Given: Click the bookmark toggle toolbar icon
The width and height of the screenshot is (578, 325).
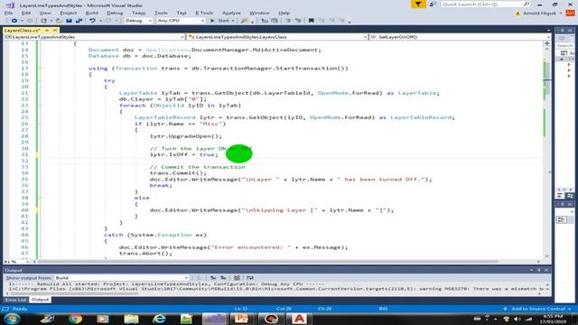Looking at the screenshot, I should 311,21.
